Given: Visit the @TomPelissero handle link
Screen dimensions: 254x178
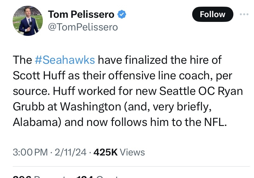Looking at the screenshot, I should [83, 27].
